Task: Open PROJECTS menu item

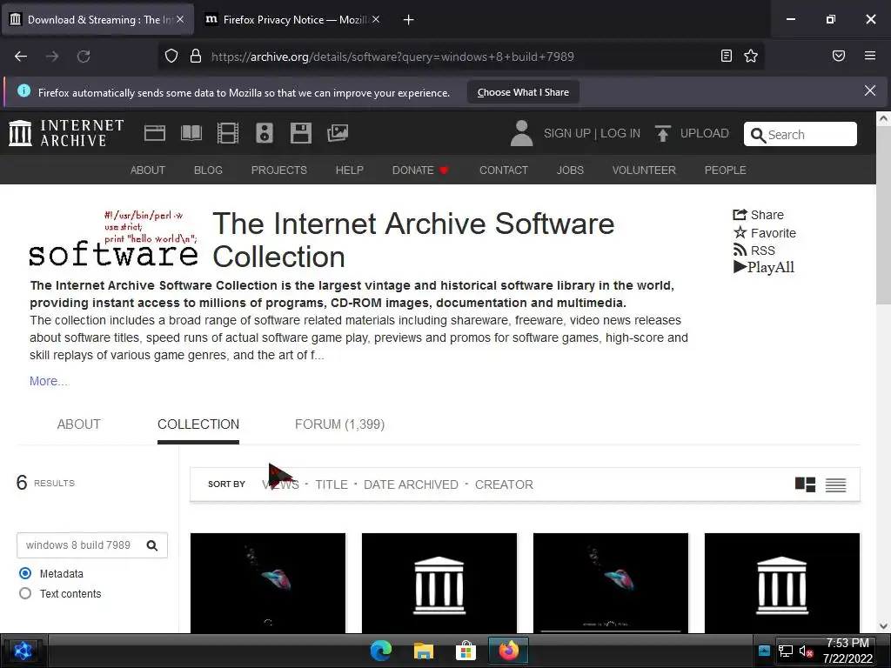Action: [x=279, y=170]
